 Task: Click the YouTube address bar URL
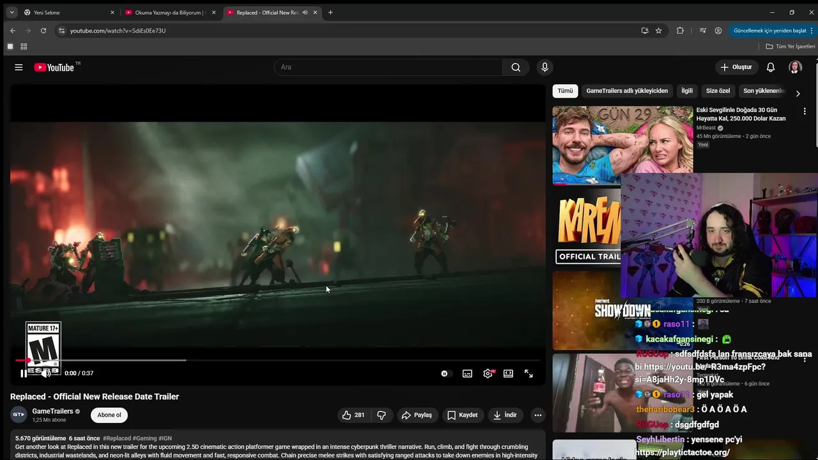pyautogui.click(x=118, y=31)
